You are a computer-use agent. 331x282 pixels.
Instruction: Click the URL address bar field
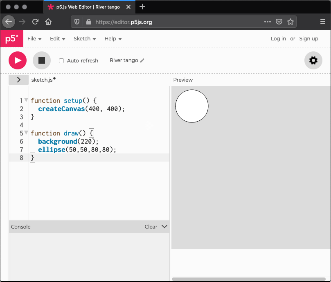tap(183, 22)
